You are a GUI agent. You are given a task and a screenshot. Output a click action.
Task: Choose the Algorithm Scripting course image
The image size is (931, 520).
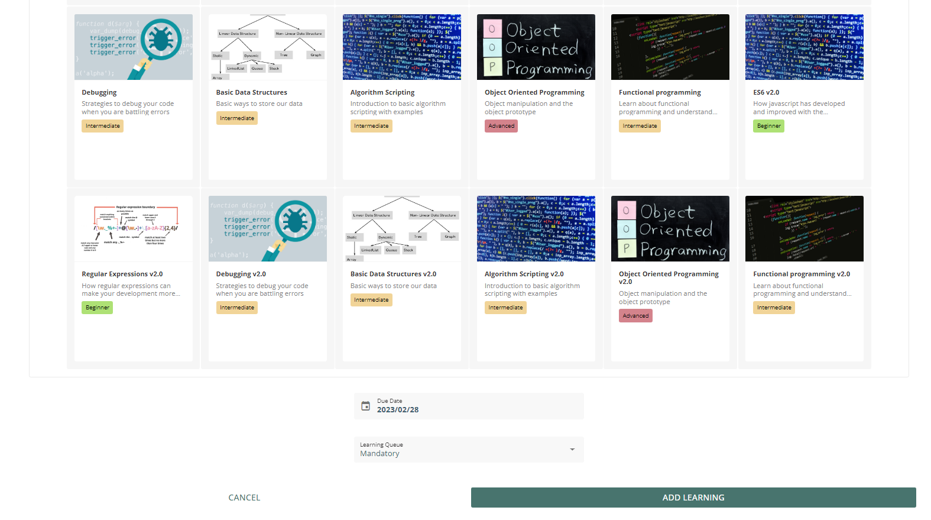[x=402, y=47]
